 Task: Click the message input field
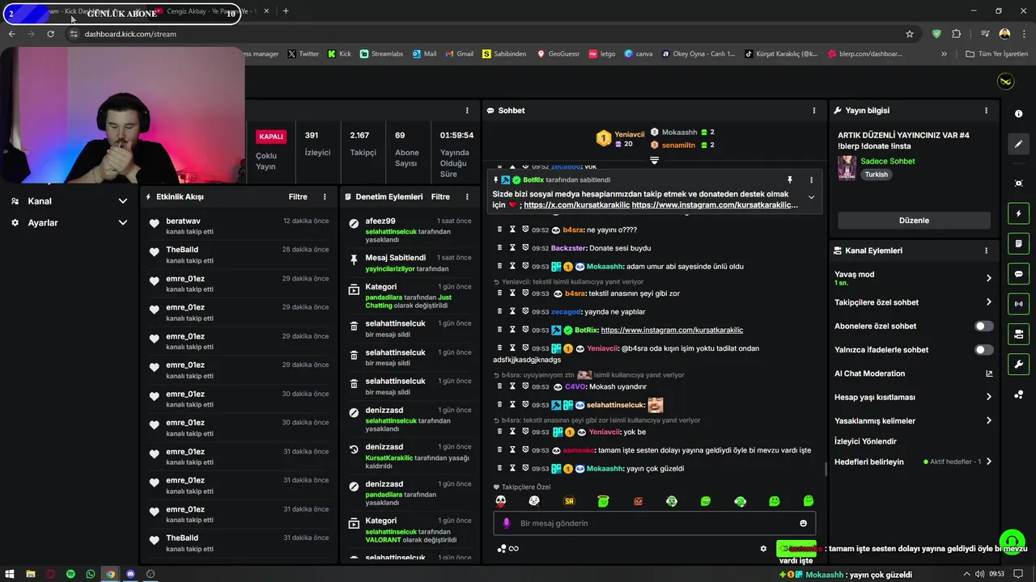coord(654,523)
